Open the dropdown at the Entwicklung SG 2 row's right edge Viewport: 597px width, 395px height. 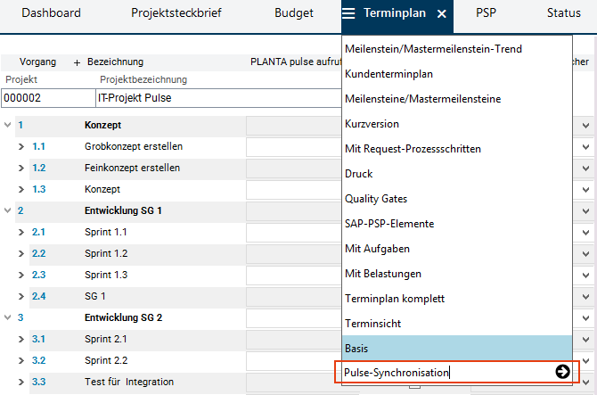(x=585, y=317)
